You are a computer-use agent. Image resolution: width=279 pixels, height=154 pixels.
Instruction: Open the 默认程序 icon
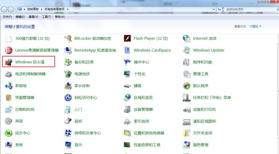[x=187, y=86]
